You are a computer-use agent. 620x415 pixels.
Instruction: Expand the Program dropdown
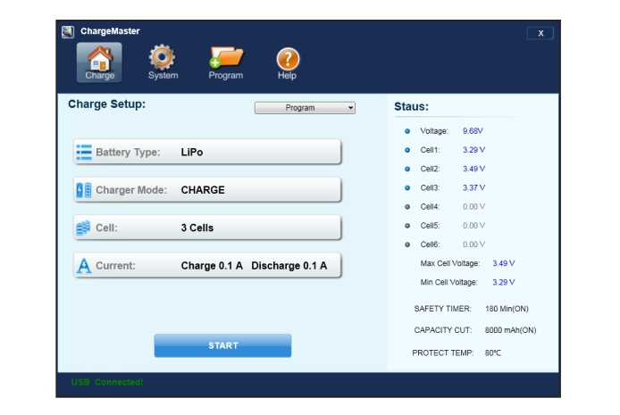pyautogui.click(x=305, y=108)
